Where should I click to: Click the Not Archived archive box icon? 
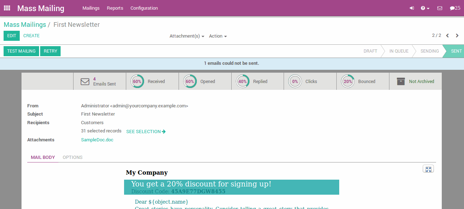pos(401,81)
